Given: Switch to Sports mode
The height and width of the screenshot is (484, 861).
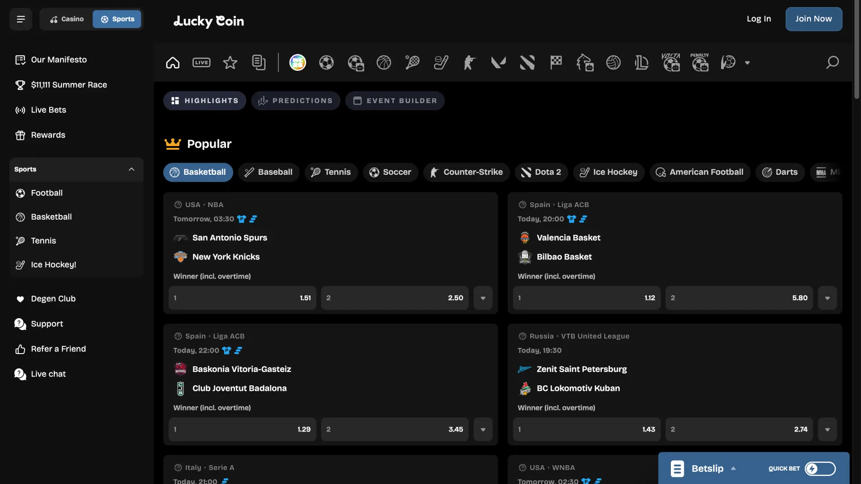Looking at the screenshot, I should coord(117,19).
